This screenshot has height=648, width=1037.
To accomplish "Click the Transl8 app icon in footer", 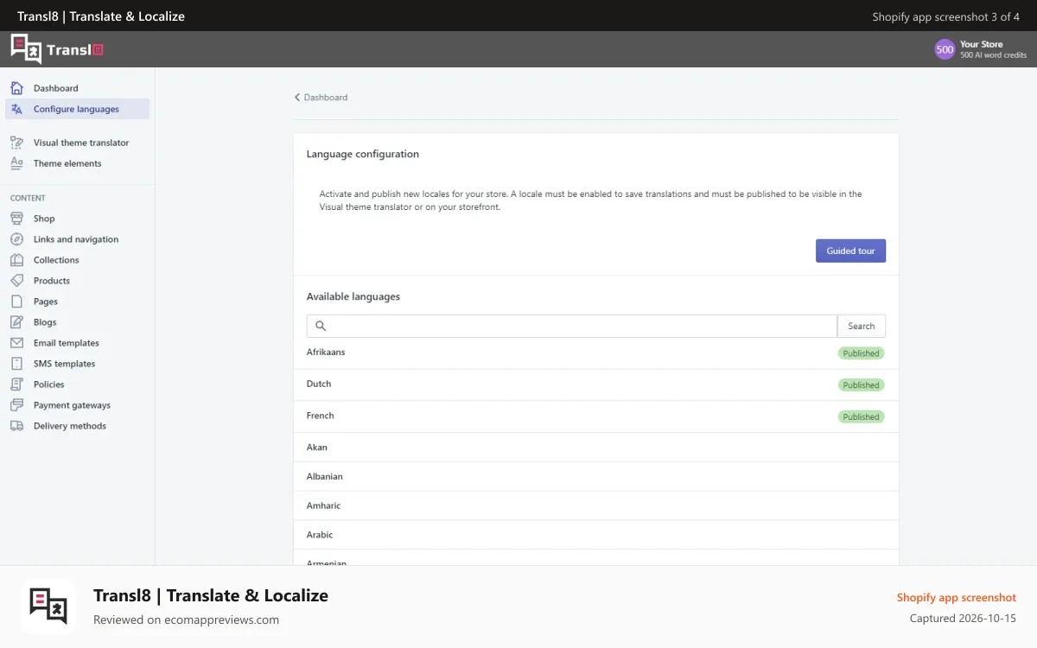I will tap(48, 607).
